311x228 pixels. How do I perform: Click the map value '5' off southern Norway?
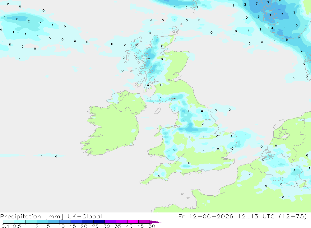coord(287,40)
